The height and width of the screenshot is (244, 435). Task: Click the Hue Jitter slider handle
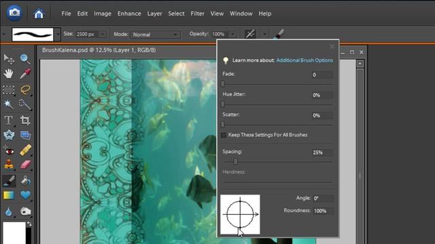click(222, 104)
